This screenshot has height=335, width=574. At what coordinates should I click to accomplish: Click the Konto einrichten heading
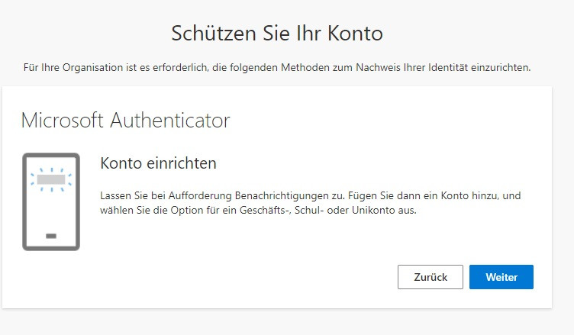click(x=158, y=163)
